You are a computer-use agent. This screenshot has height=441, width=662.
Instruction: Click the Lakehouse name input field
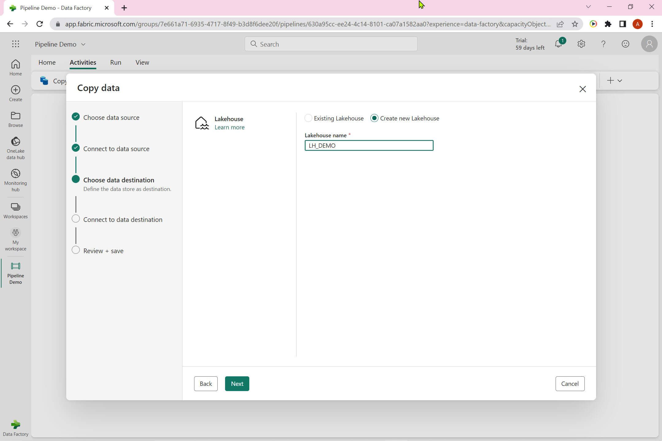(x=369, y=146)
